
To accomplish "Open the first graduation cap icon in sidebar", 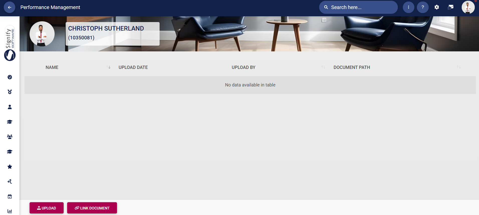I will point(10,122).
